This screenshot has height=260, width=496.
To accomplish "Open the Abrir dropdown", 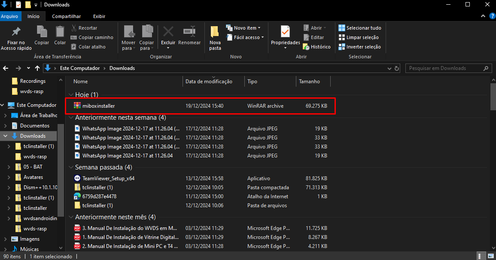I will (x=315, y=28).
